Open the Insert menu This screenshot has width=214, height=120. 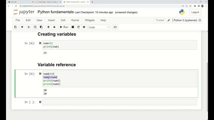click(x=51, y=20)
